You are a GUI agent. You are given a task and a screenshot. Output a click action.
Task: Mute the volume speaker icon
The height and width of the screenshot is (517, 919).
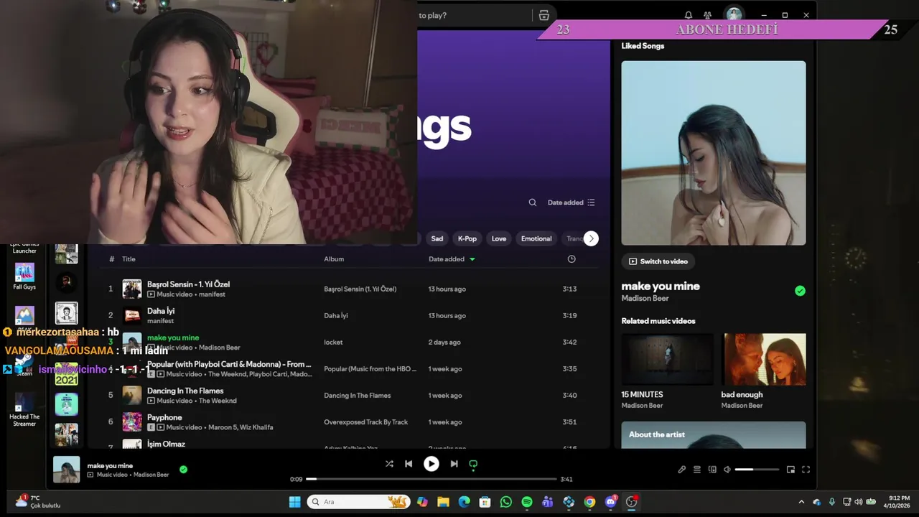(x=727, y=470)
